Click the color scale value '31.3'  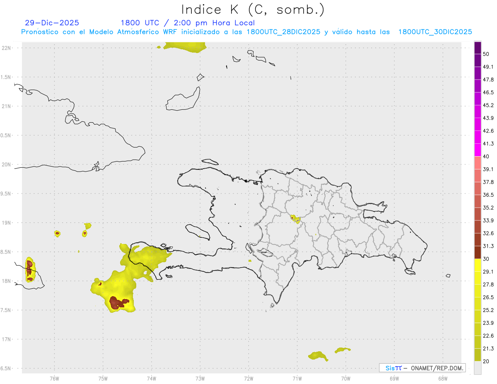(x=488, y=246)
